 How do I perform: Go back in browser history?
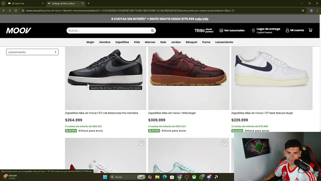[4, 11]
